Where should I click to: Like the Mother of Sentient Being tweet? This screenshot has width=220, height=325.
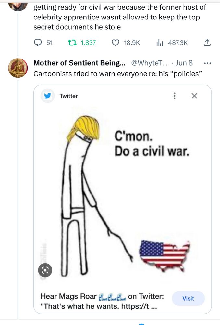pos(116,42)
